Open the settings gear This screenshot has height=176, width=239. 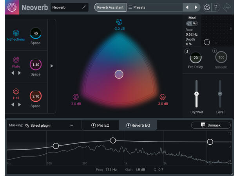point(207,7)
